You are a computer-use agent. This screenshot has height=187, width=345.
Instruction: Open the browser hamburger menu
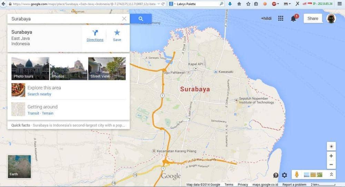point(339,4)
